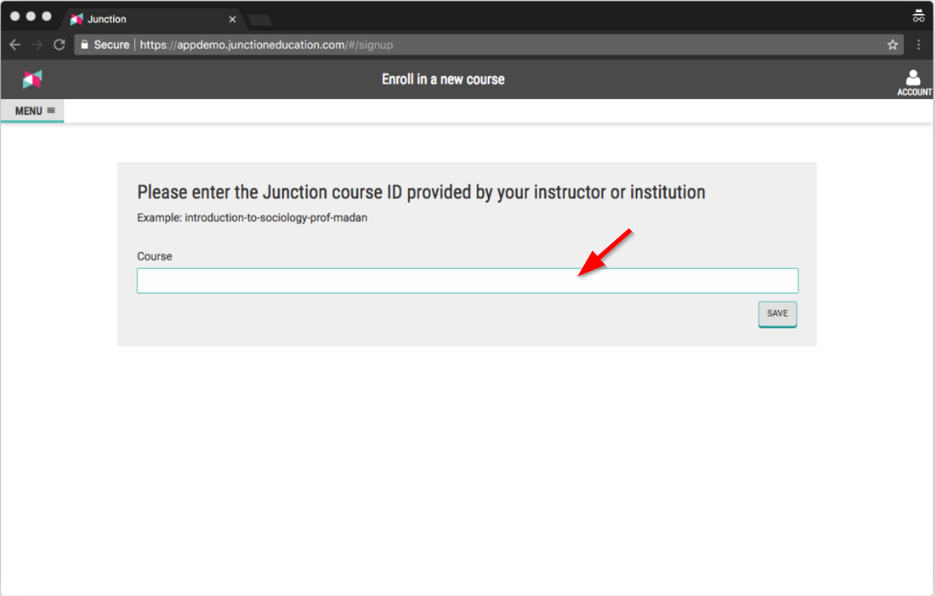The image size is (935, 596).
Task: Select the Junction browser tab
Action: coord(152,19)
